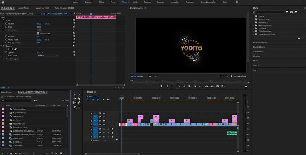306x155 pixels.
Task: Reset the Position parameter
Action: pos(74,23)
